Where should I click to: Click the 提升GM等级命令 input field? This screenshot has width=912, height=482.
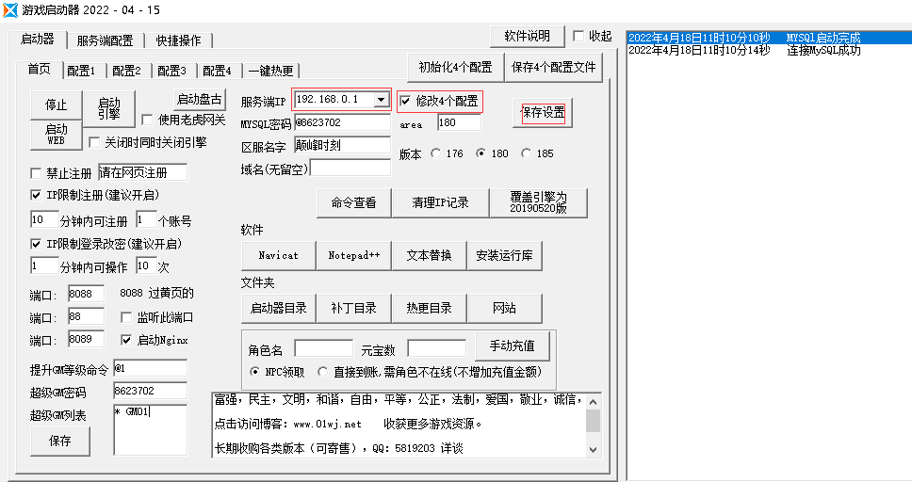(x=150, y=369)
